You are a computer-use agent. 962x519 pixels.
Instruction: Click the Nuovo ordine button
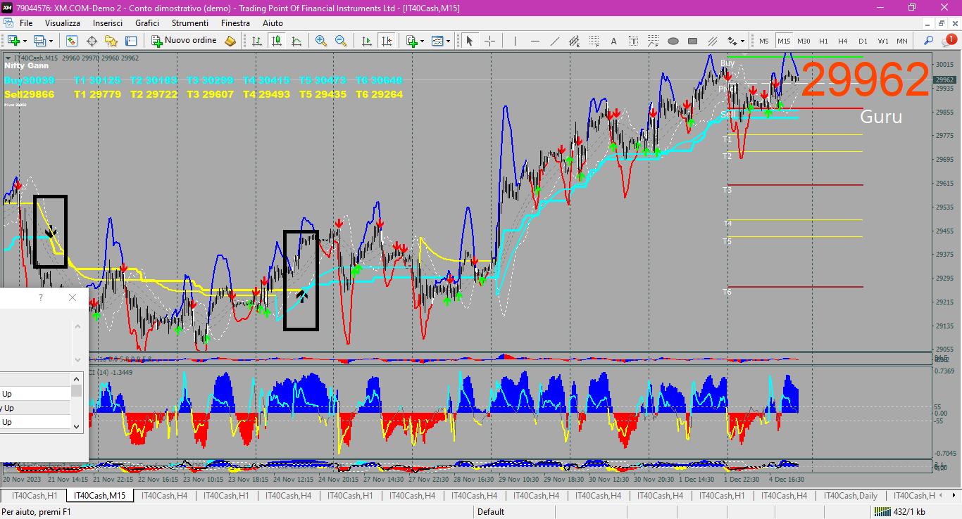tap(184, 41)
